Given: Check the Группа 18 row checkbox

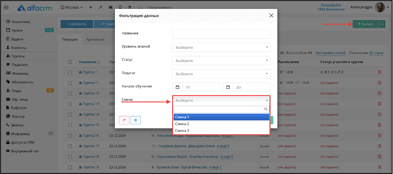Looking at the screenshot, I should [70, 156].
